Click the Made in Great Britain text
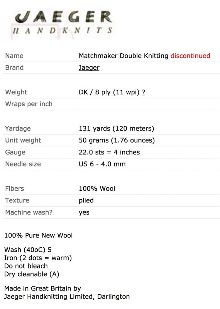 [42, 289]
